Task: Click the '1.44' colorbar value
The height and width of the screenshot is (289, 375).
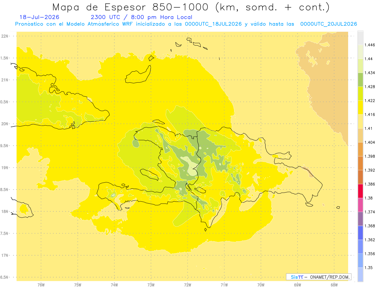Action: 369,59
